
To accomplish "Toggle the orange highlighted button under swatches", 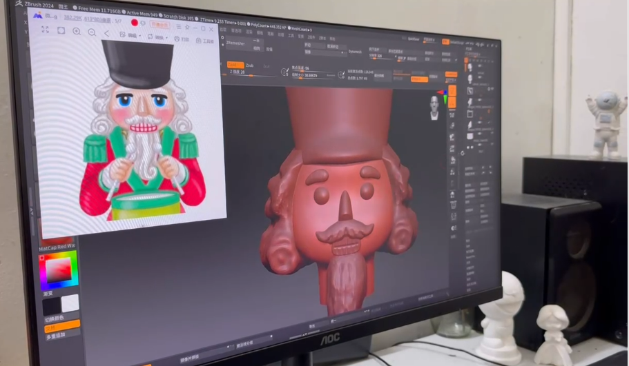I will (x=62, y=326).
